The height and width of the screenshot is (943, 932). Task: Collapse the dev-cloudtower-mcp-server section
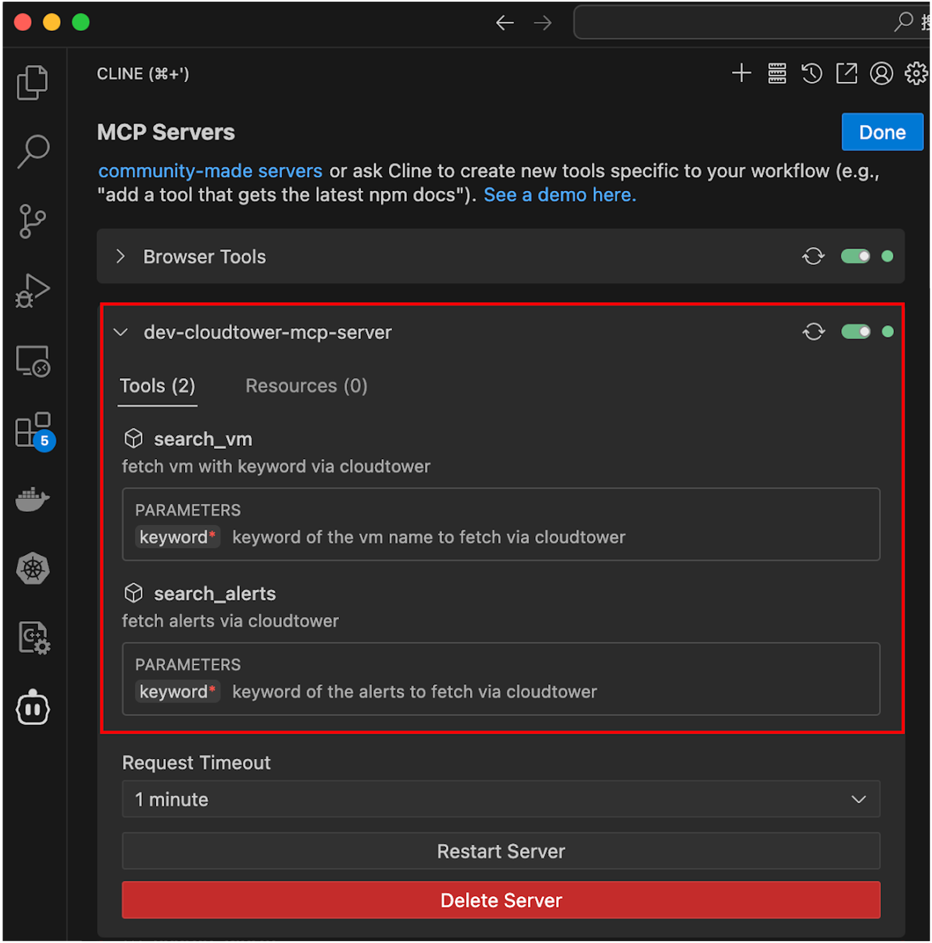121,332
